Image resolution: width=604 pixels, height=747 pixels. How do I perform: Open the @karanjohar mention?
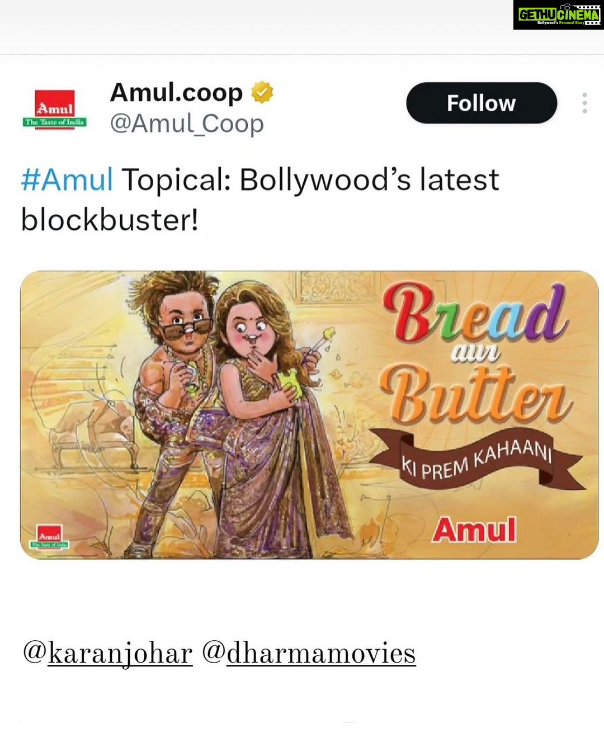click(x=107, y=653)
